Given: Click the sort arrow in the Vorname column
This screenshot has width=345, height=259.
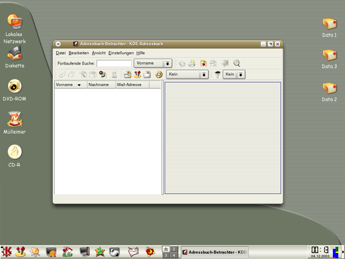Looking at the screenshot, I should coord(79,85).
